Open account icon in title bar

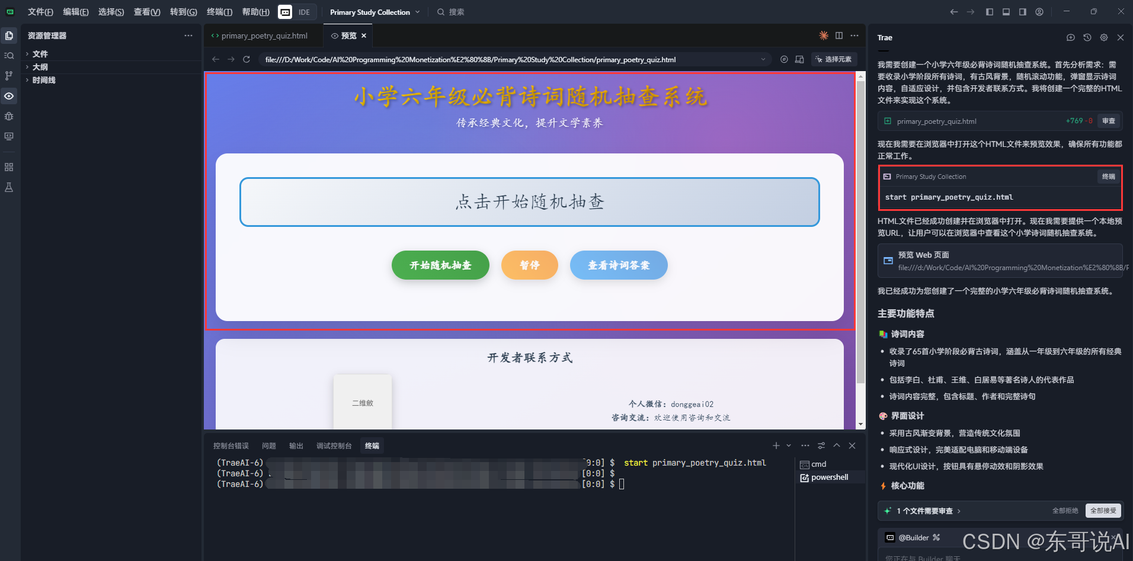[x=1039, y=12]
